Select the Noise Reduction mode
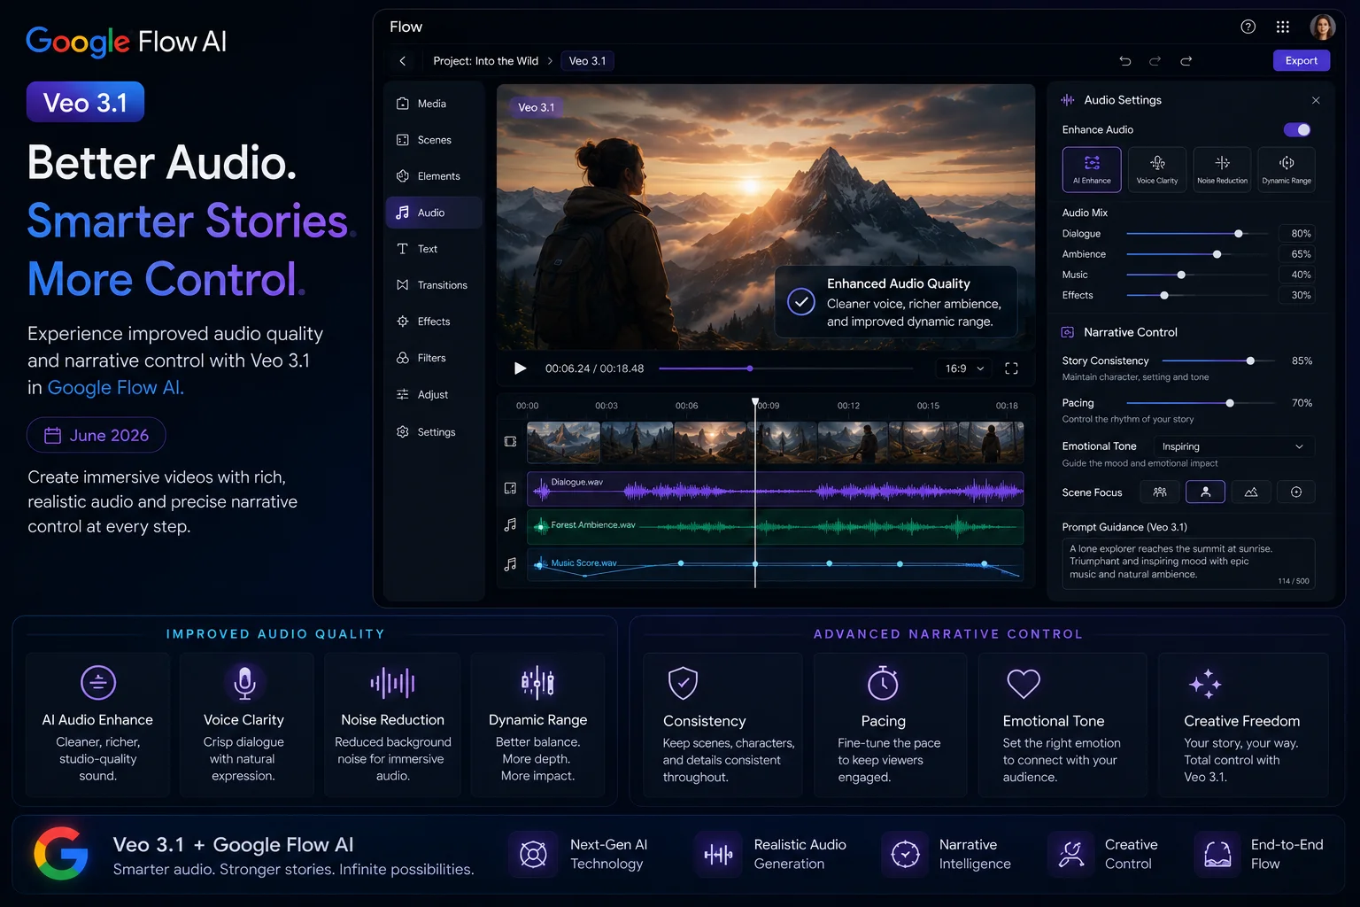 (1222, 169)
